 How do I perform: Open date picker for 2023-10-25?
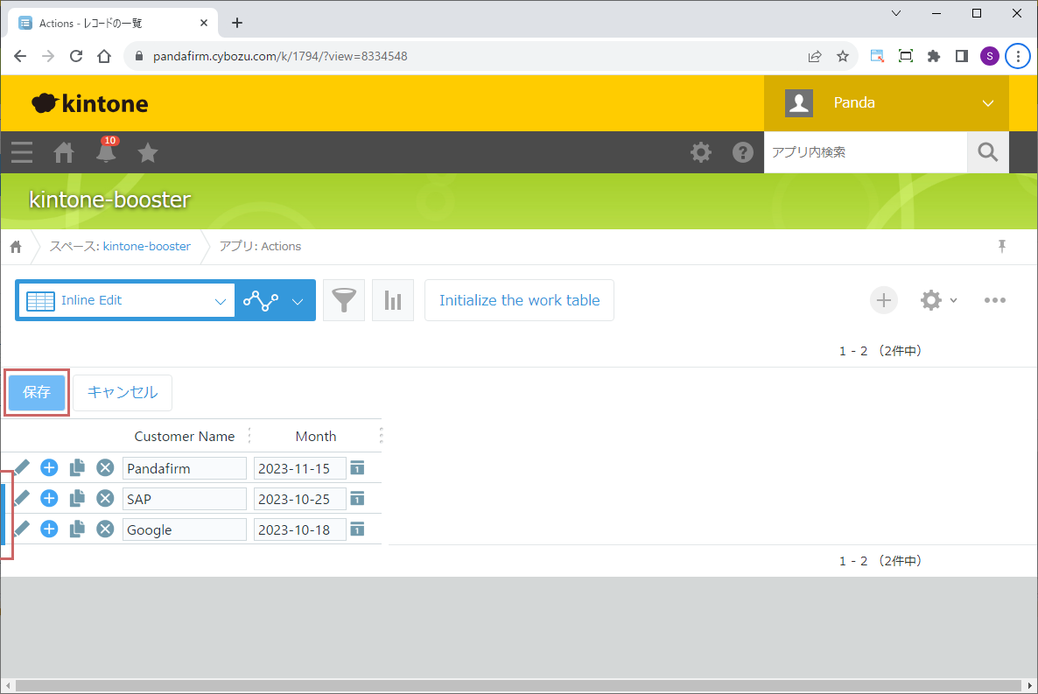(x=357, y=498)
